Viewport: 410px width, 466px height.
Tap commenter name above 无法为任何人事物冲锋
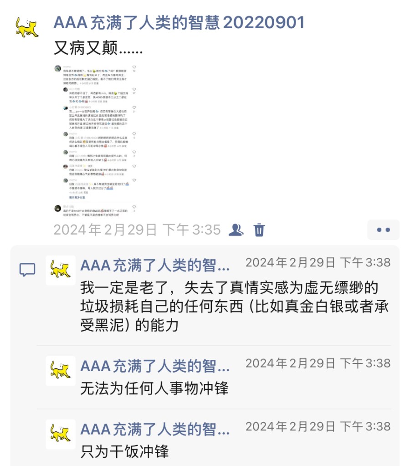tap(155, 366)
